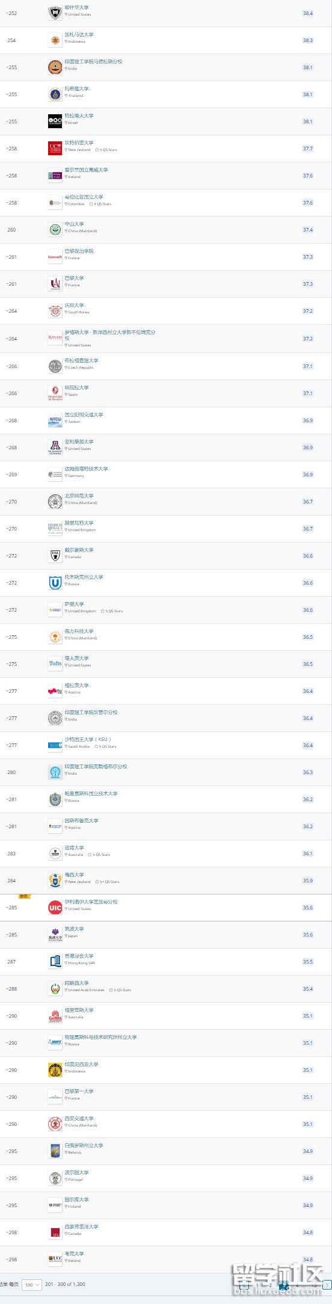Viewport: 332px width, 1304px height.
Task: Open the 西安交通大学 link
Action: click(x=79, y=1118)
